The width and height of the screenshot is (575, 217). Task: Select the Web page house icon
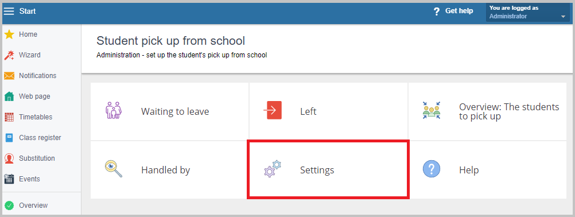[9, 96]
